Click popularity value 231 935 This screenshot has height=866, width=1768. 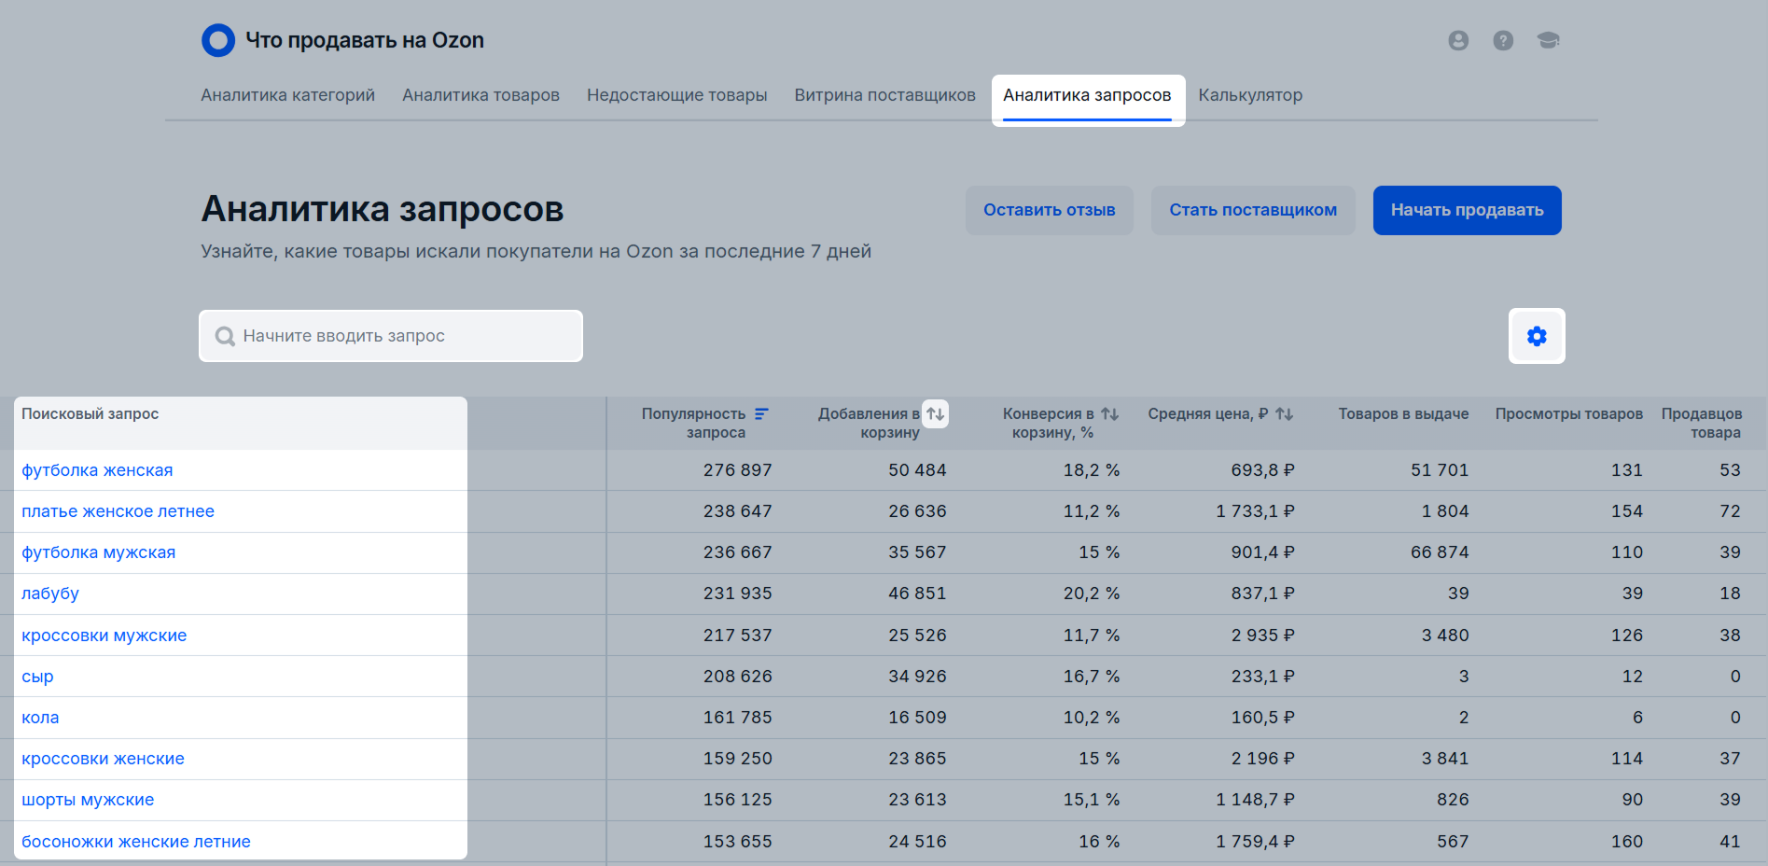click(737, 594)
